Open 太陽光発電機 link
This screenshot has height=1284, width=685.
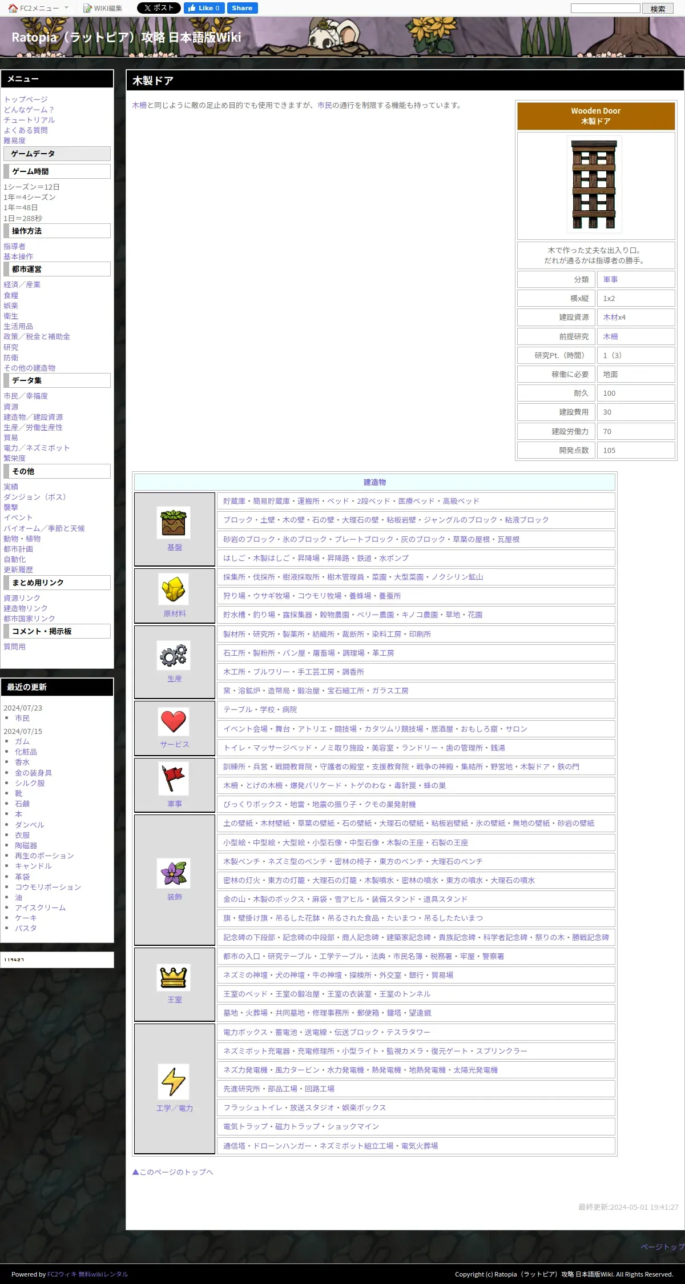coord(476,1070)
